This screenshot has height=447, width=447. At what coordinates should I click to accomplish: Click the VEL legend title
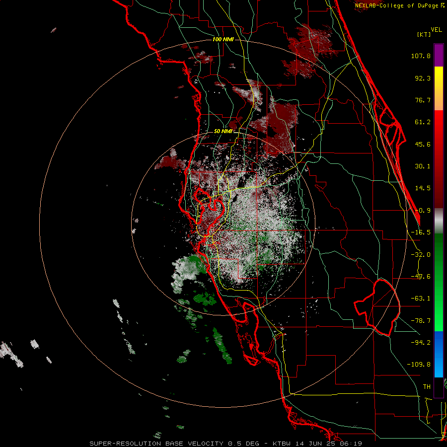[x=436, y=30]
